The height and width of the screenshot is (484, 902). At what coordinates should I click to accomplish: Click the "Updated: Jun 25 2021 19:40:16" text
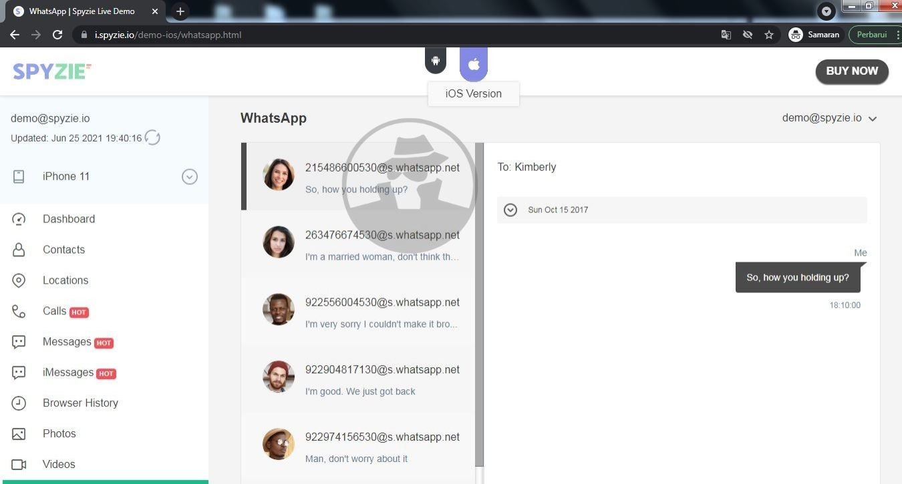point(76,138)
